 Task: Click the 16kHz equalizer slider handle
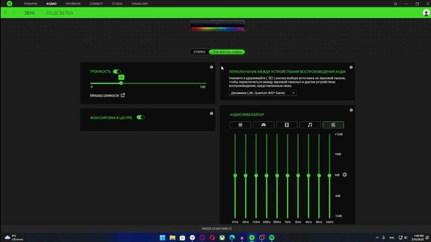click(x=329, y=175)
